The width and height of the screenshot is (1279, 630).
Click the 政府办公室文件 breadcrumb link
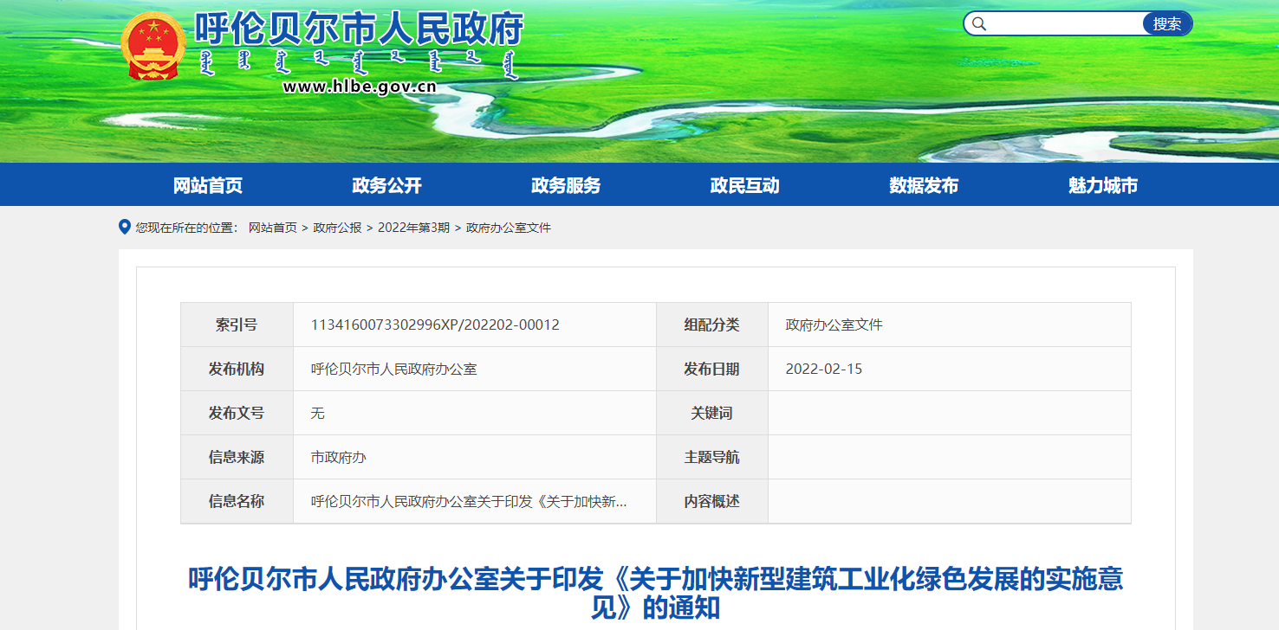[508, 228]
